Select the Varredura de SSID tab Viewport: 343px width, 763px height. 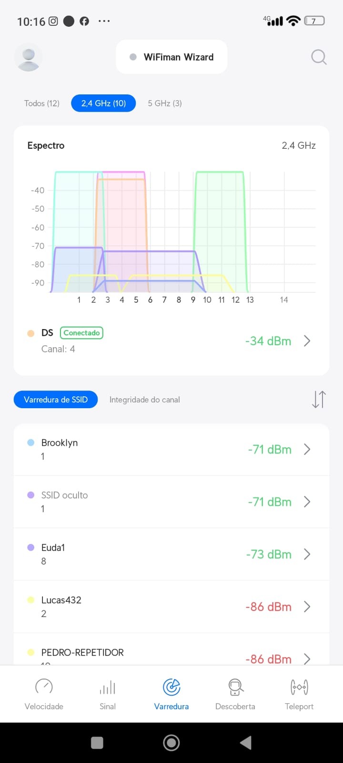tap(56, 400)
